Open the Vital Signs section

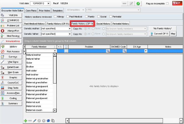pyautogui.click(x=11, y=62)
